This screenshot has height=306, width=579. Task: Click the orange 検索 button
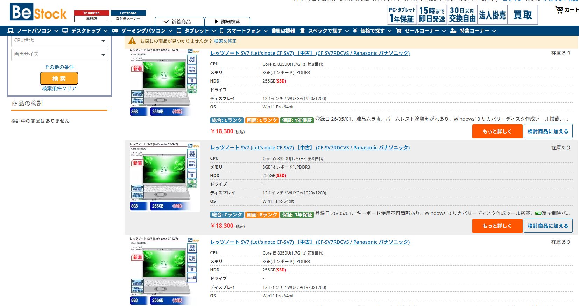pyautogui.click(x=59, y=78)
